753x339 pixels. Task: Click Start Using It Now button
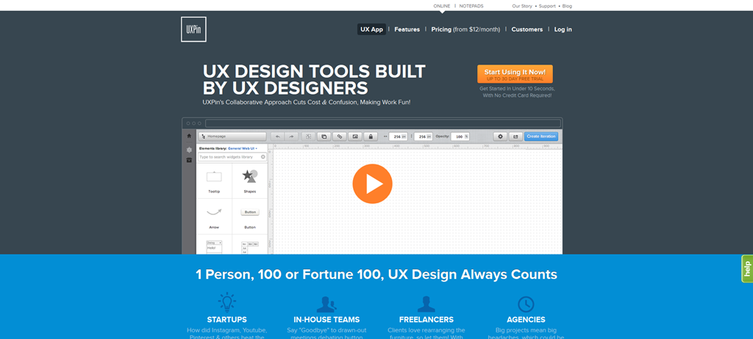515,74
